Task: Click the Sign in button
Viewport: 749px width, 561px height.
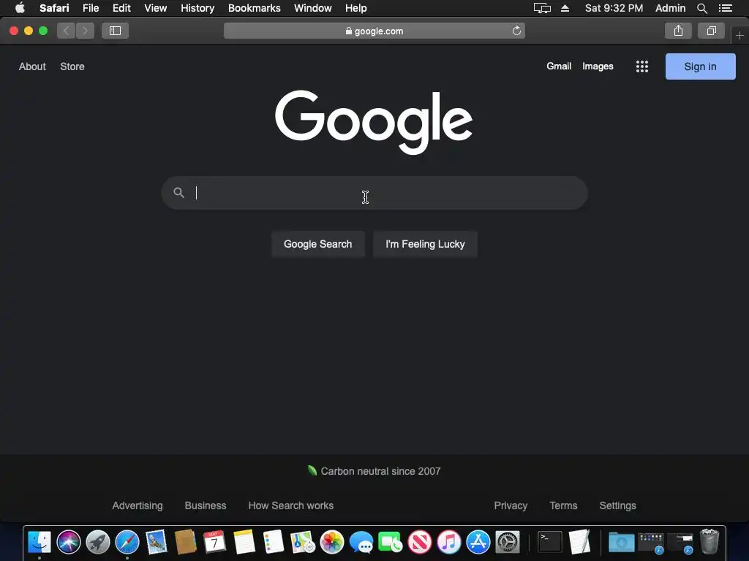Action: 700,66
